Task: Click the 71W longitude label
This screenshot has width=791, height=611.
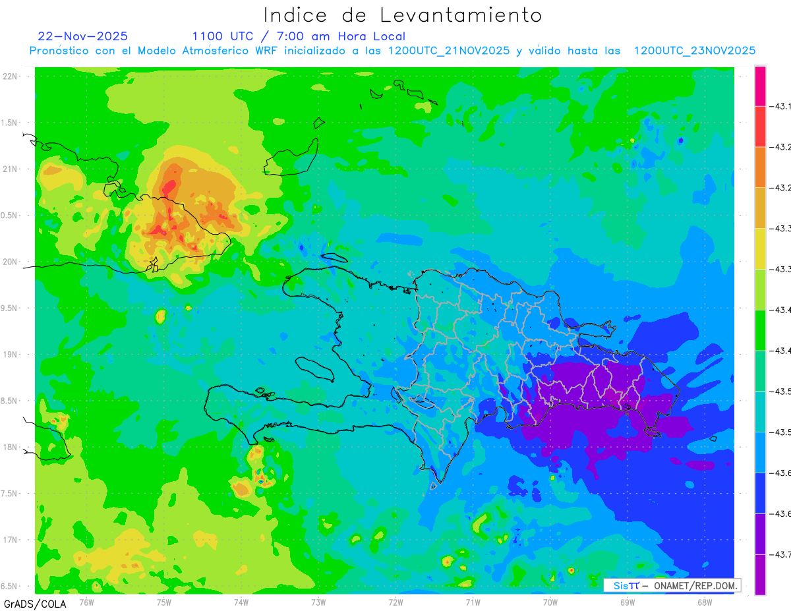Action: (x=473, y=602)
